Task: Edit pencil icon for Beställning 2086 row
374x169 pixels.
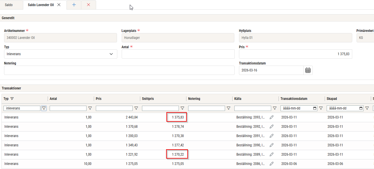Action: coord(271,164)
